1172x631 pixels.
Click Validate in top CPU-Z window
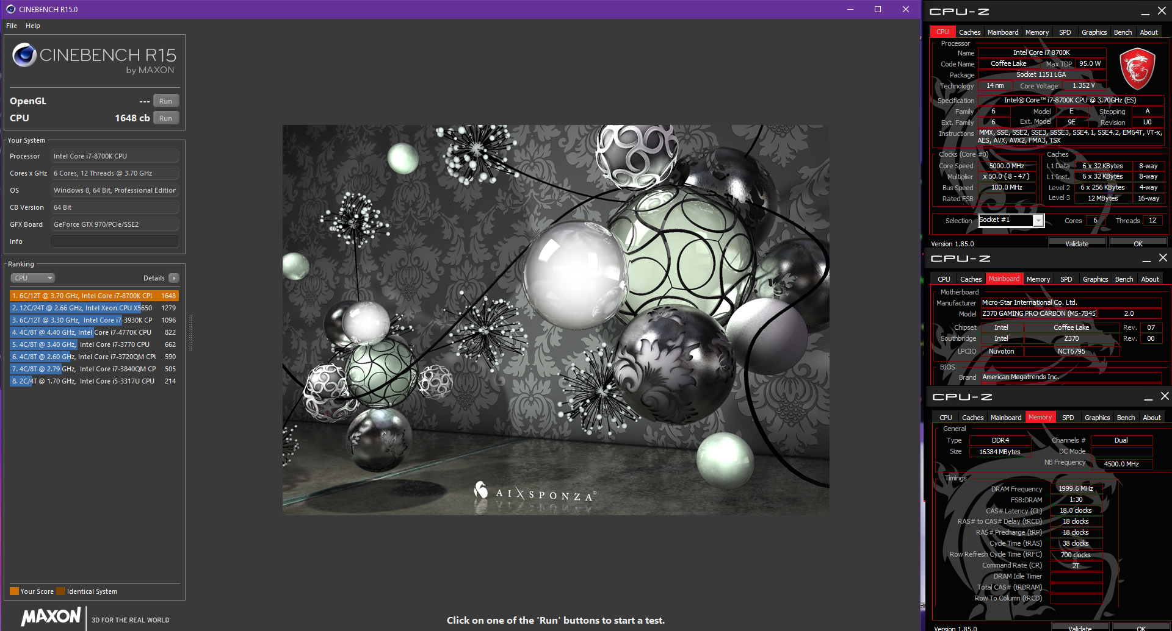(x=1077, y=243)
